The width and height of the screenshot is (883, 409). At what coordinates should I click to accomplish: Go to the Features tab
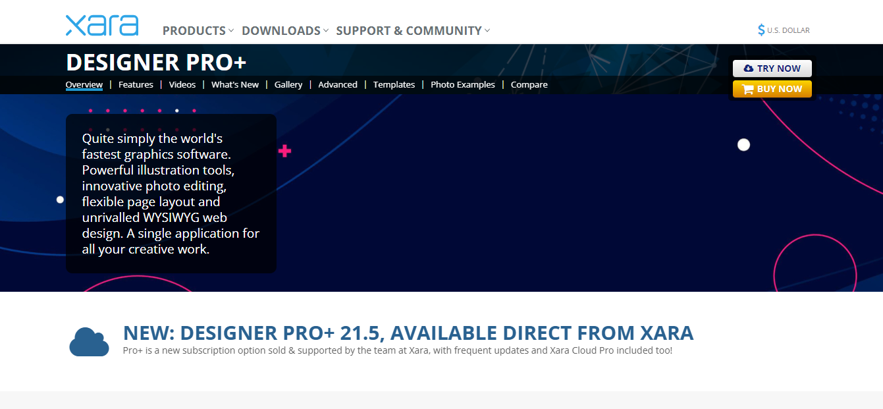click(136, 84)
